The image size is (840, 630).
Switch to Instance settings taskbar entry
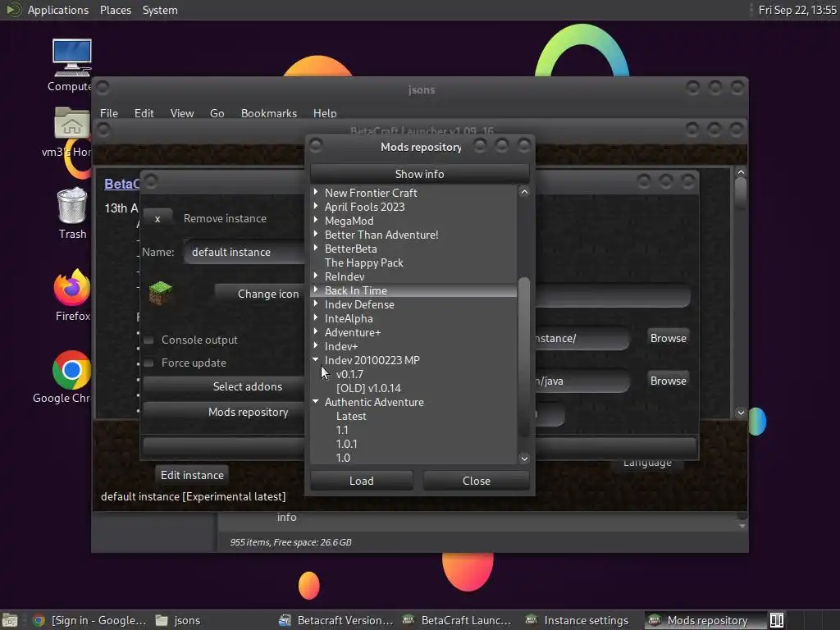coord(578,620)
